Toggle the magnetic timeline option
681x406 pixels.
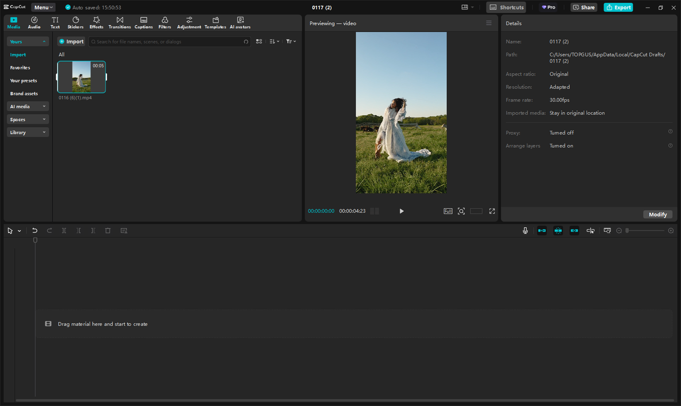coord(558,230)
